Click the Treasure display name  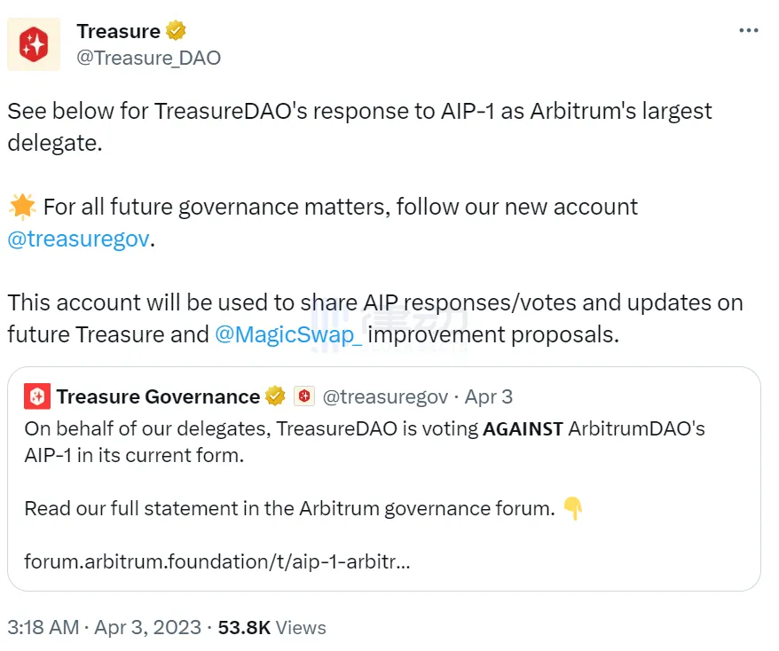click(118, 31)
